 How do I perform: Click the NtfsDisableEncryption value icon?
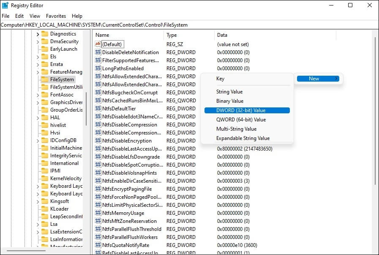[x=98, y=141]
